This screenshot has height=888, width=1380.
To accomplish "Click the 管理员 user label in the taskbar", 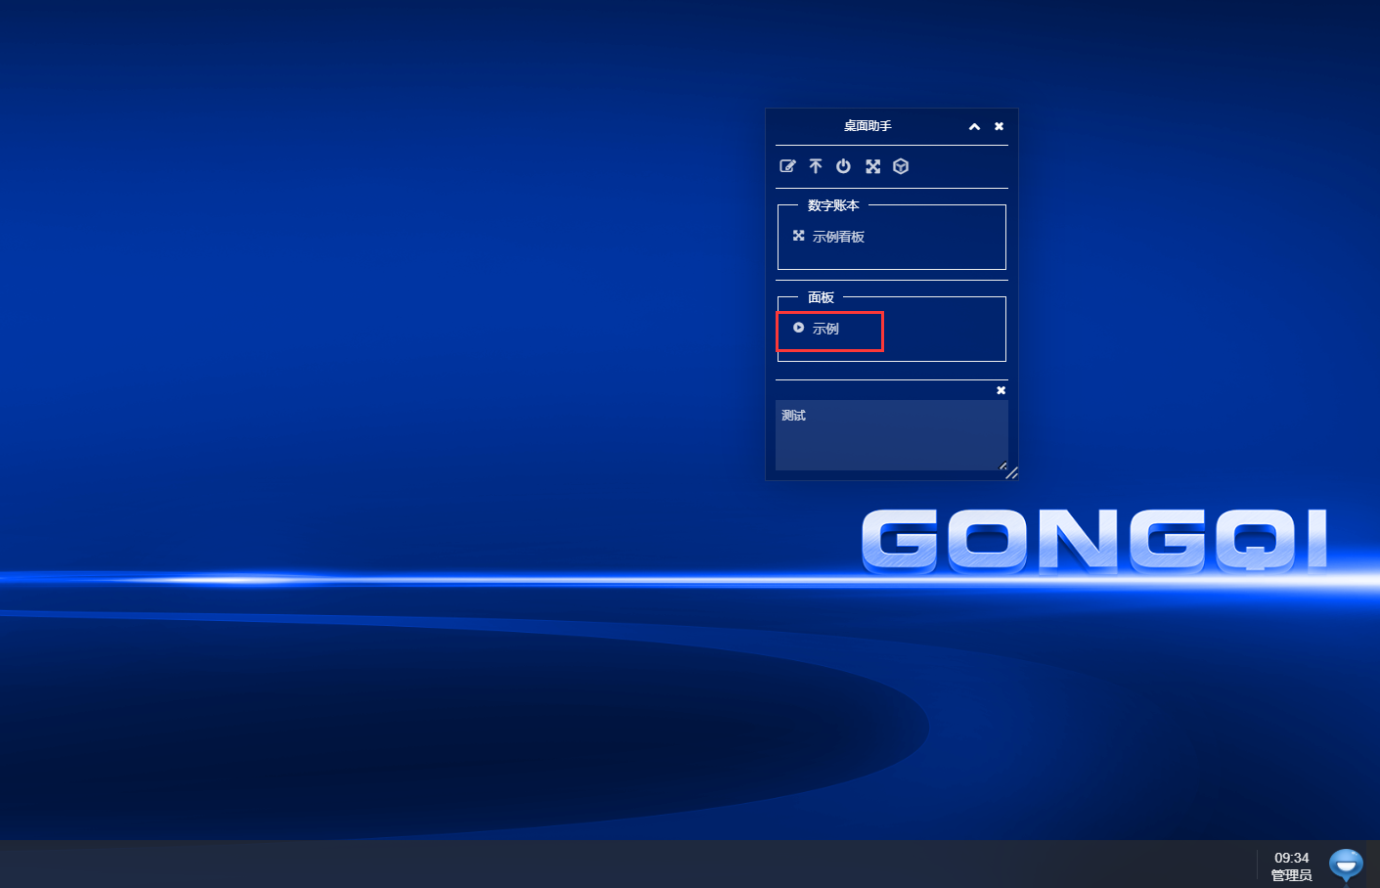I will (x=1291, y=875).
